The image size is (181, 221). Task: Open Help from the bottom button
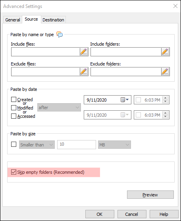click(164, 214)
